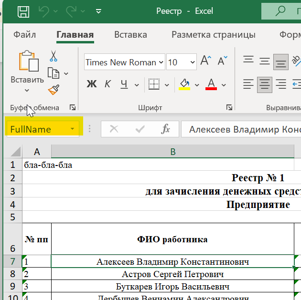Apply the yellow fill color
The width and height of the screenshot is (301, 300).
184,84
